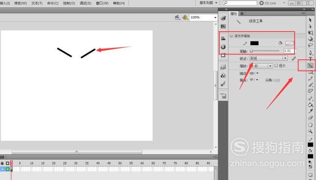Select the Subselection (white arrow) tool
This screenshot has width=316, height=180.
coord(310,26)
